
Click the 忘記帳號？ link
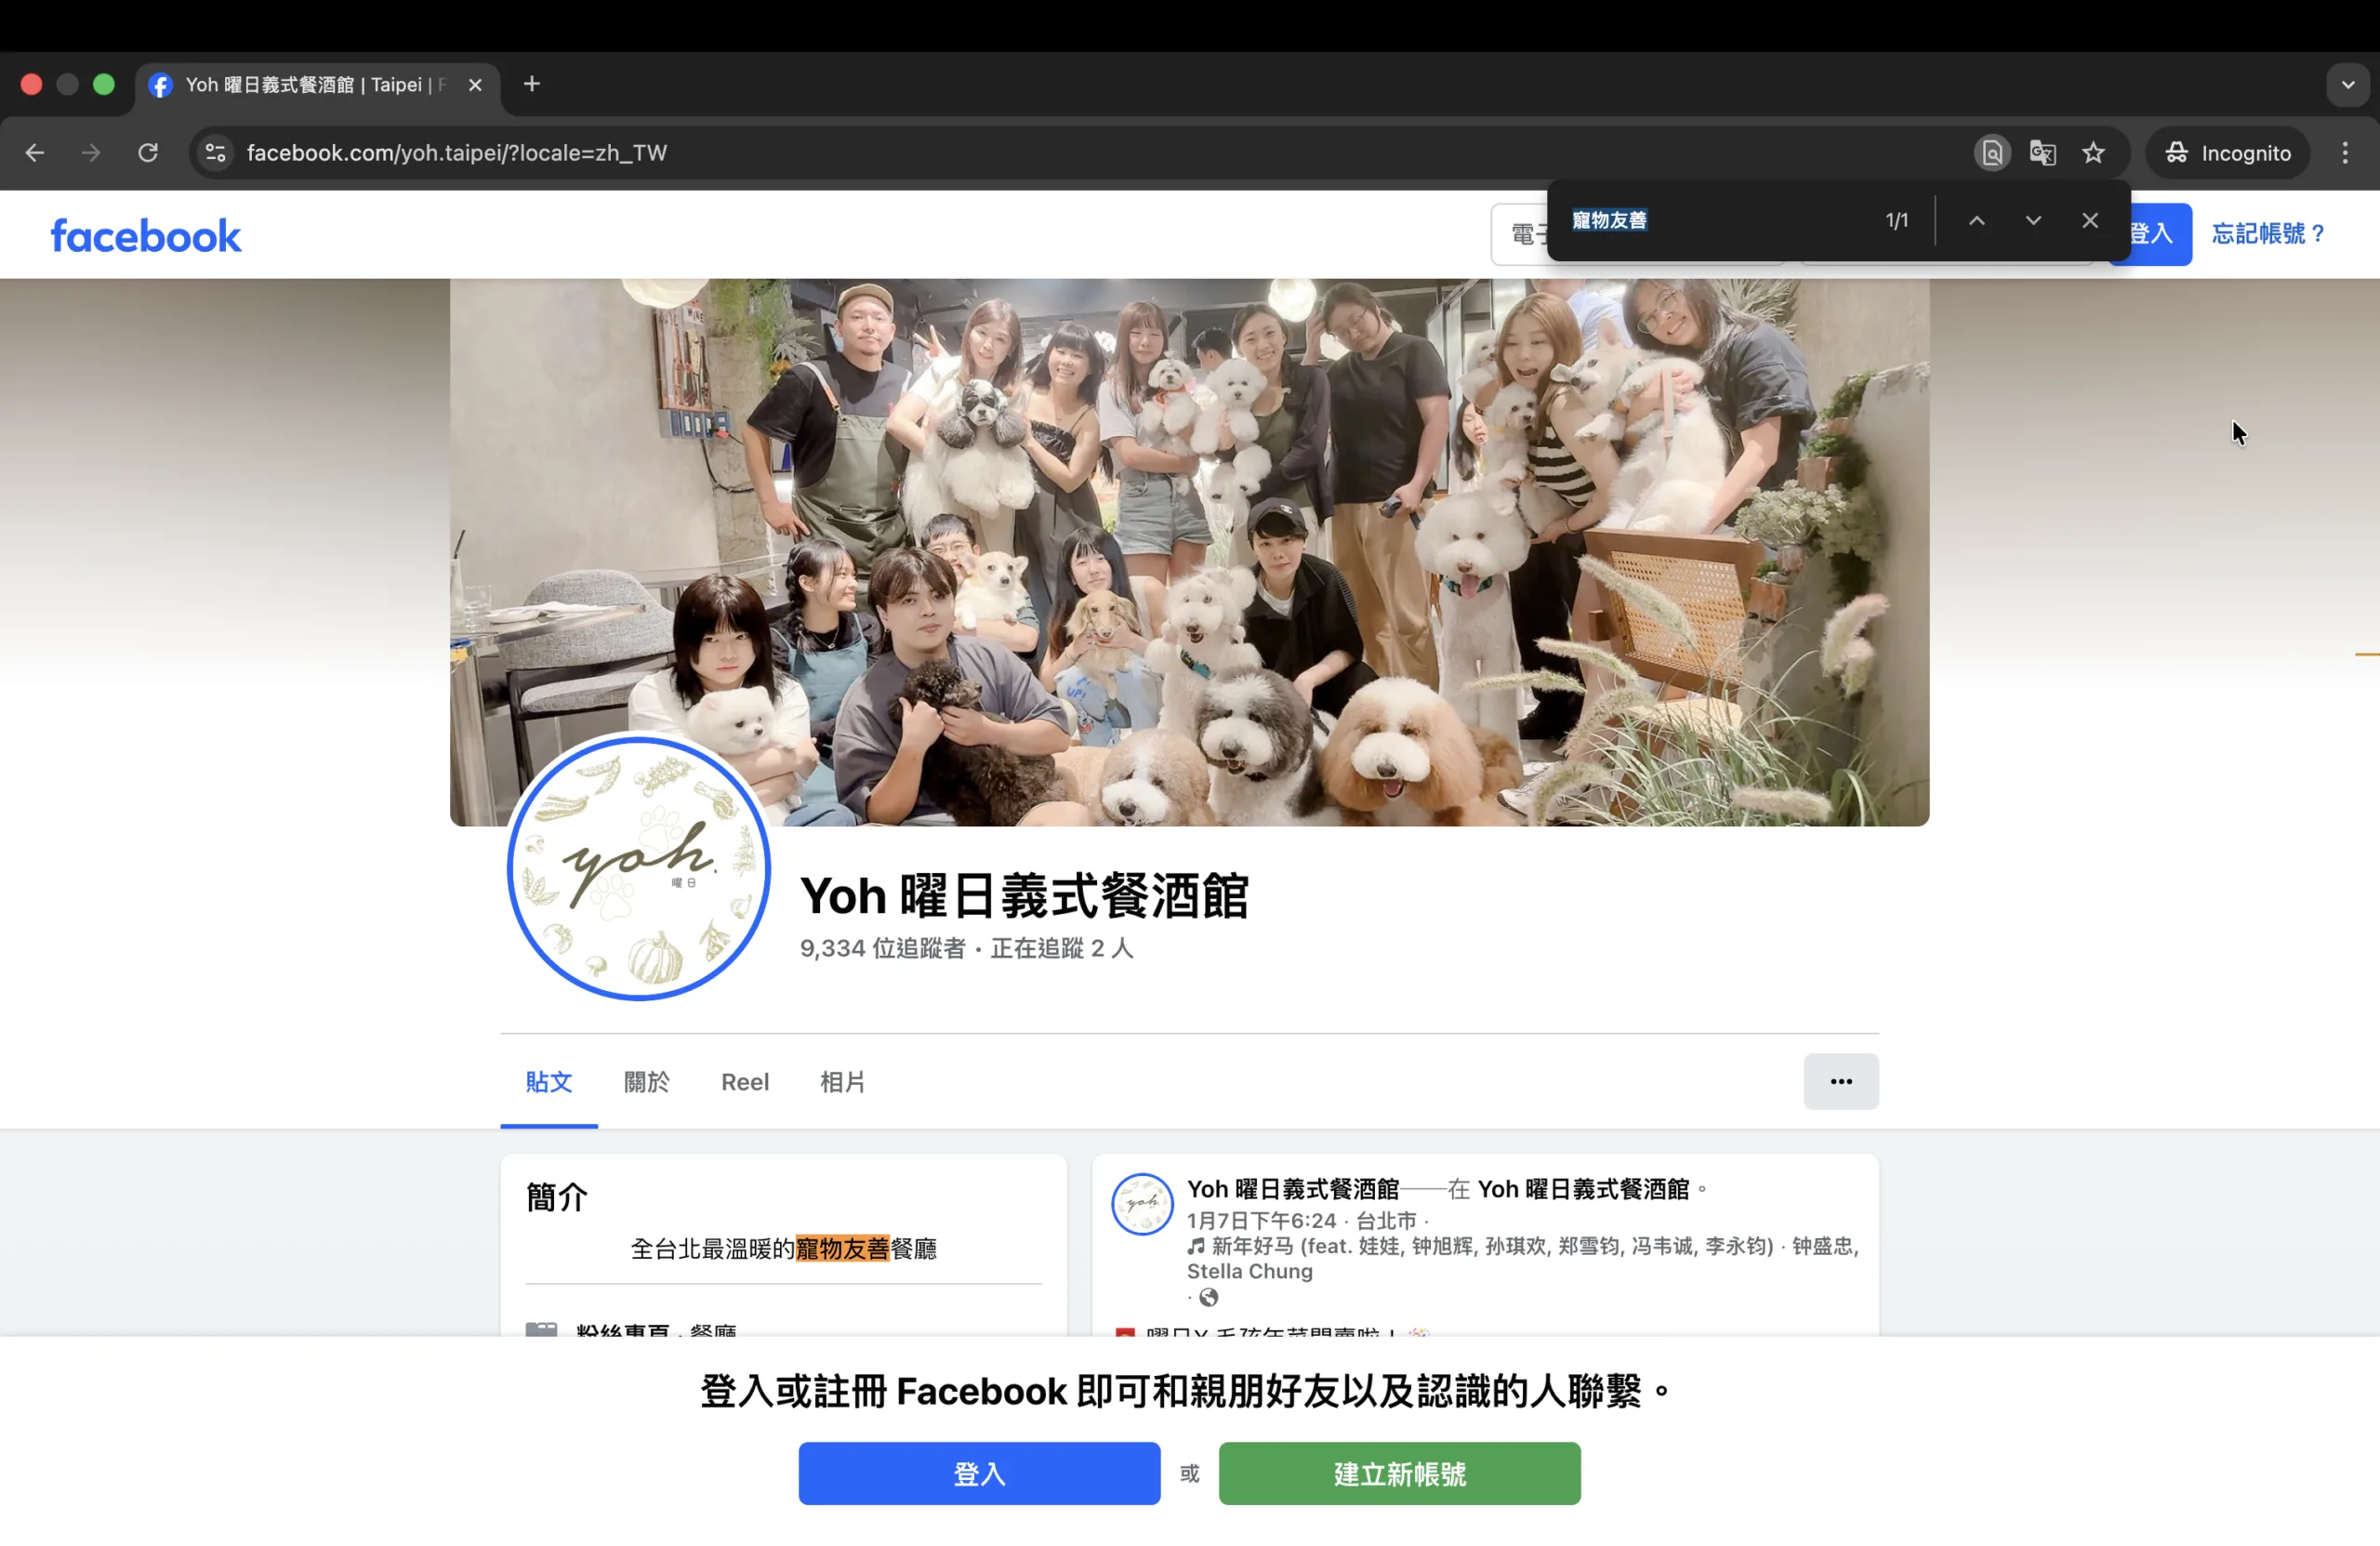coord(2267,234)
